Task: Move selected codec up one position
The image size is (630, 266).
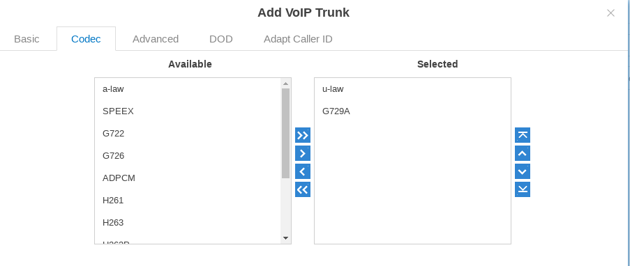Action: tap(523, 153)
